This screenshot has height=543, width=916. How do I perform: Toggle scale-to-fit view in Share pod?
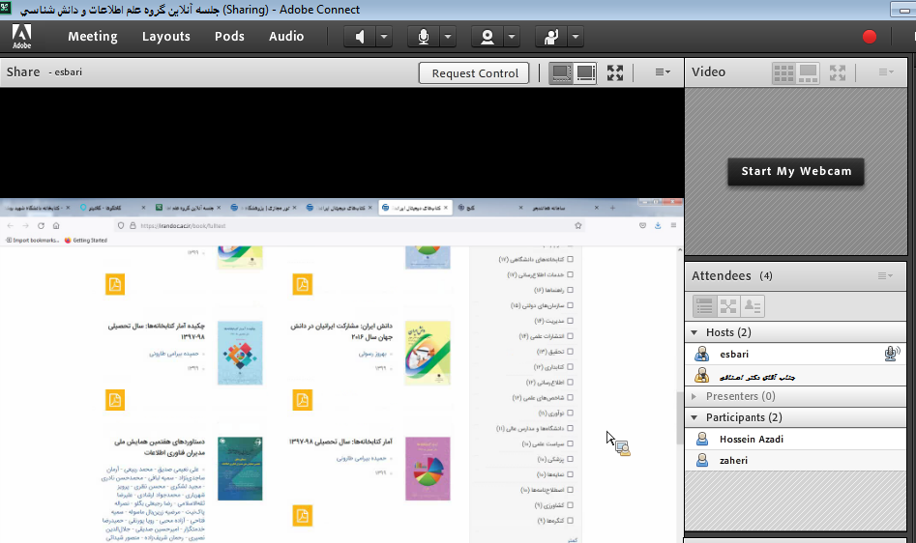[561, 72]
